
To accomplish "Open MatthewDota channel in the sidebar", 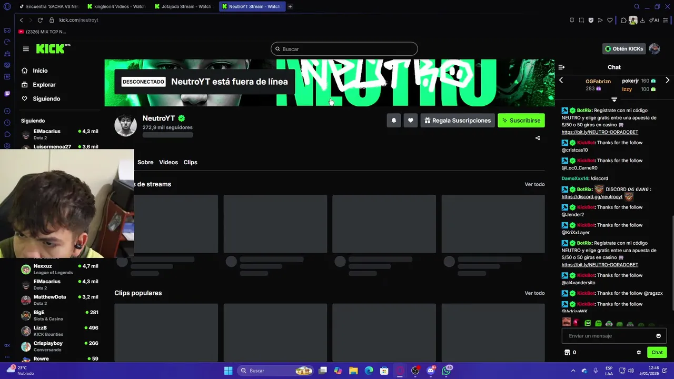I will (60, 300).
